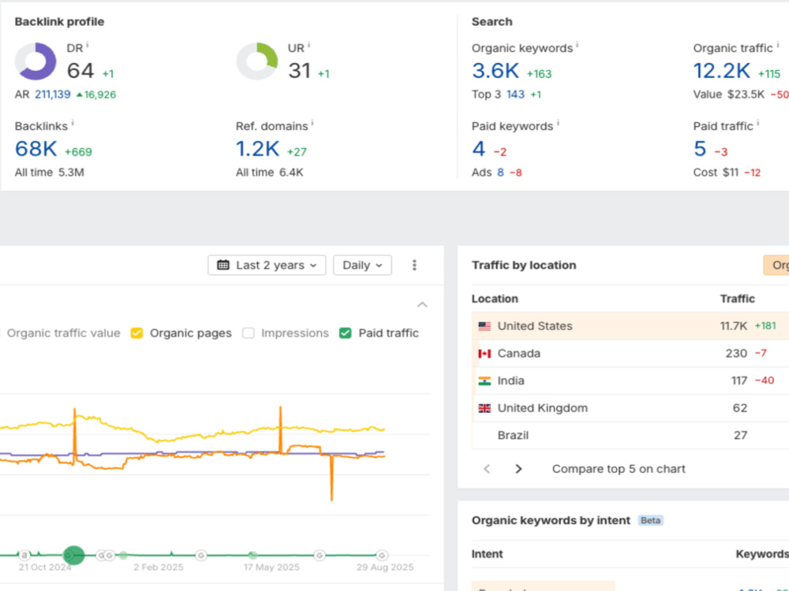
Task: Click the United Kingdom flag icon
Action: 484,408
